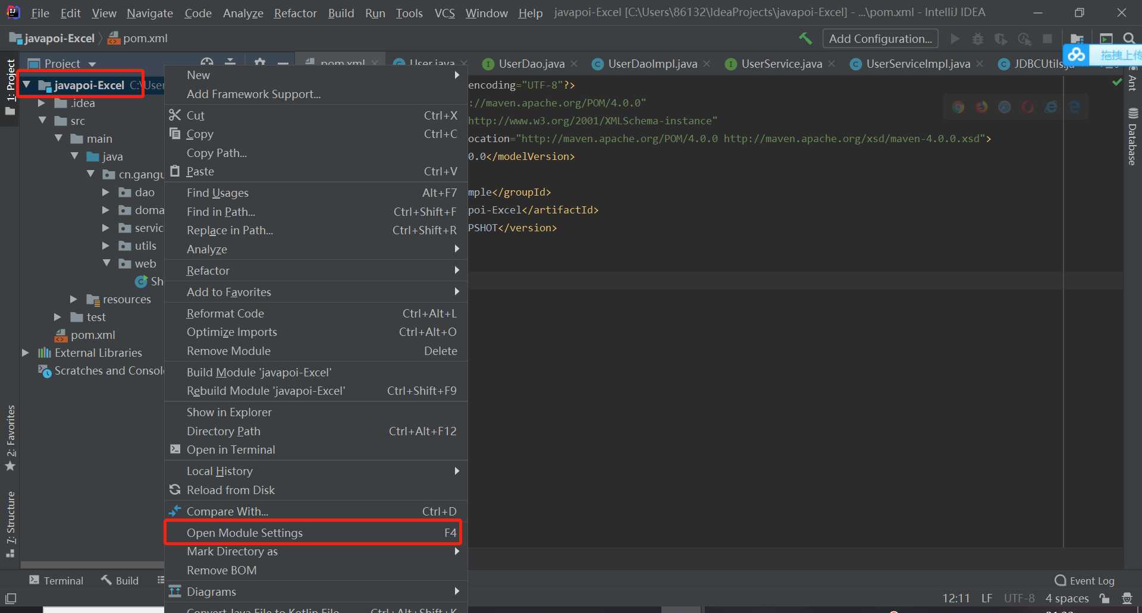
Task: Click the inspector hat-man icon in status bar
Action: tap(1127, 598)
